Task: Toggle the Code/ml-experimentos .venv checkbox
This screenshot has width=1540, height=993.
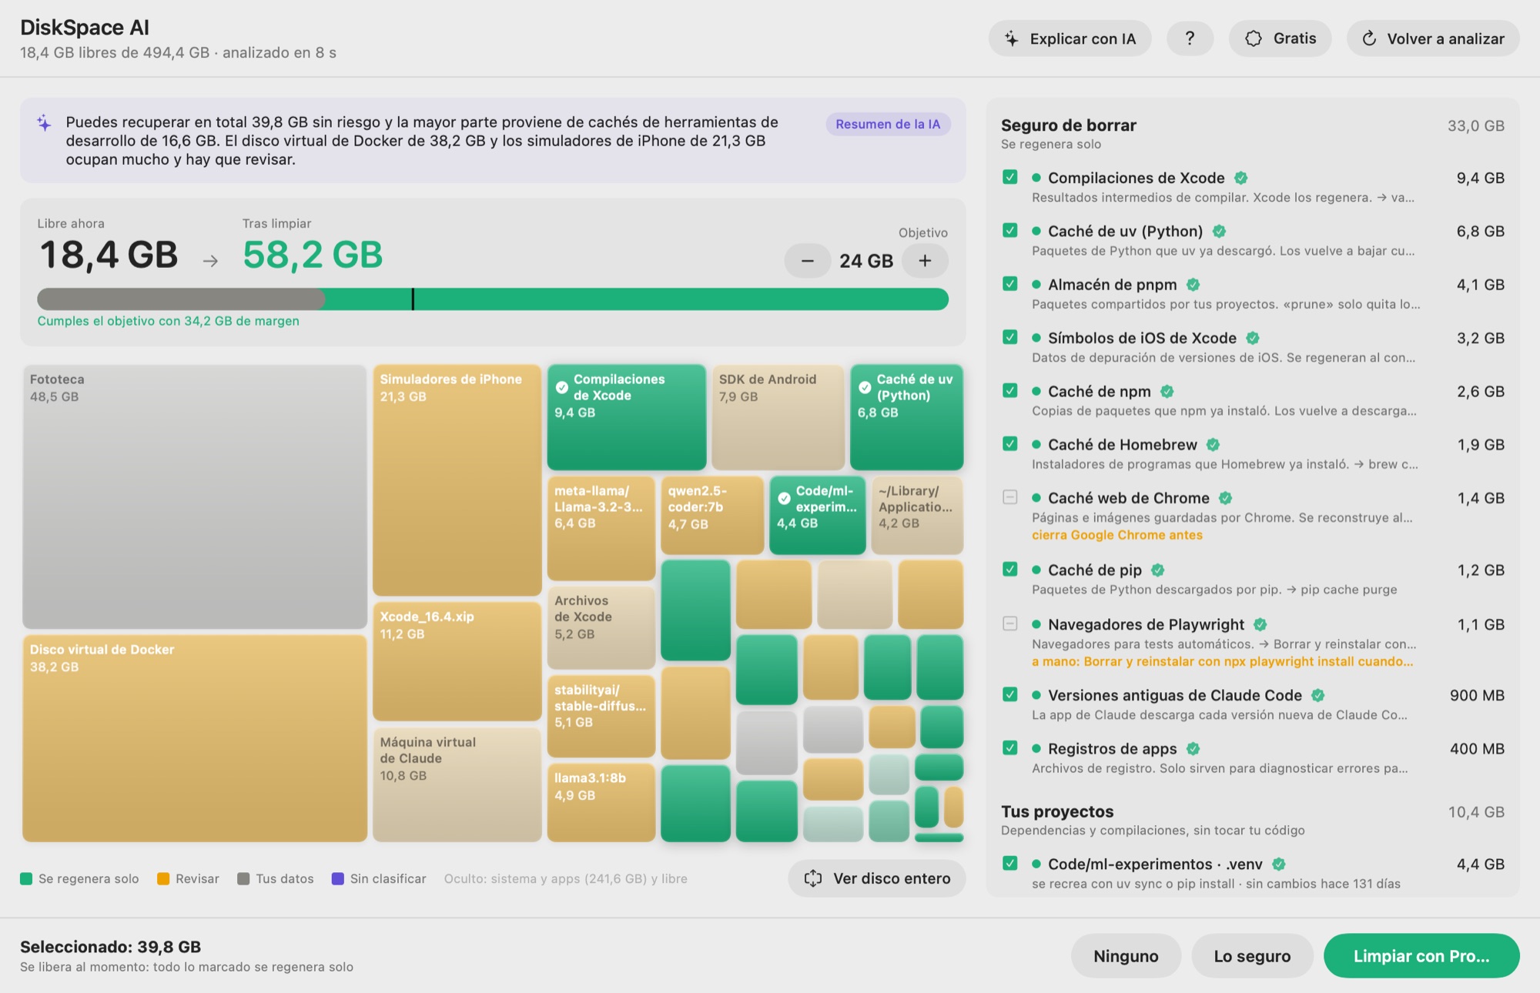Action: (x=1010, y=863)
